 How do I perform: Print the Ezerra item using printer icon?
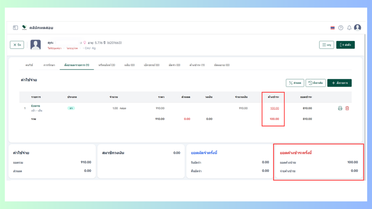click(340, 108)
